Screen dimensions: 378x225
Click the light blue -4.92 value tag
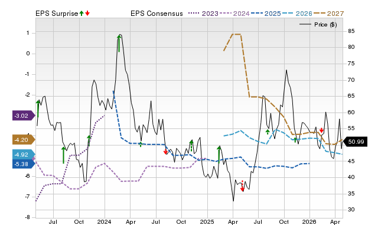click(24, 154)
